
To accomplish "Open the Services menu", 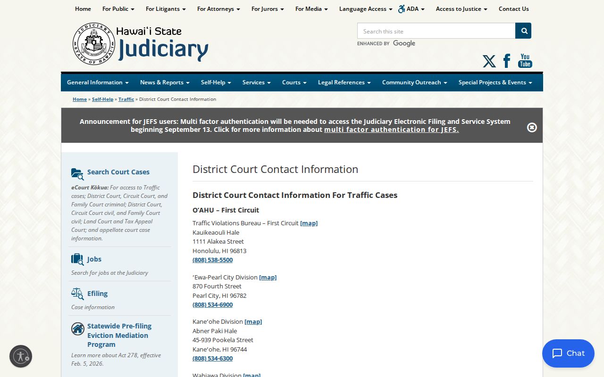I will pos(257,82).
